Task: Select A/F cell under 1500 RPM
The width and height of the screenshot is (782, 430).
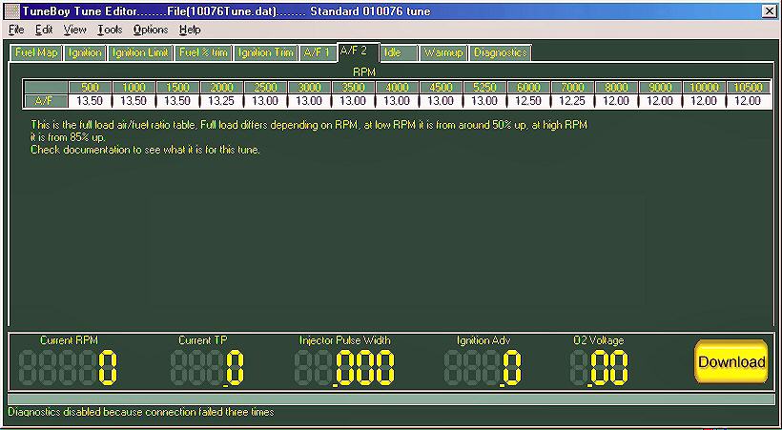Action: (x=177, y=101)
